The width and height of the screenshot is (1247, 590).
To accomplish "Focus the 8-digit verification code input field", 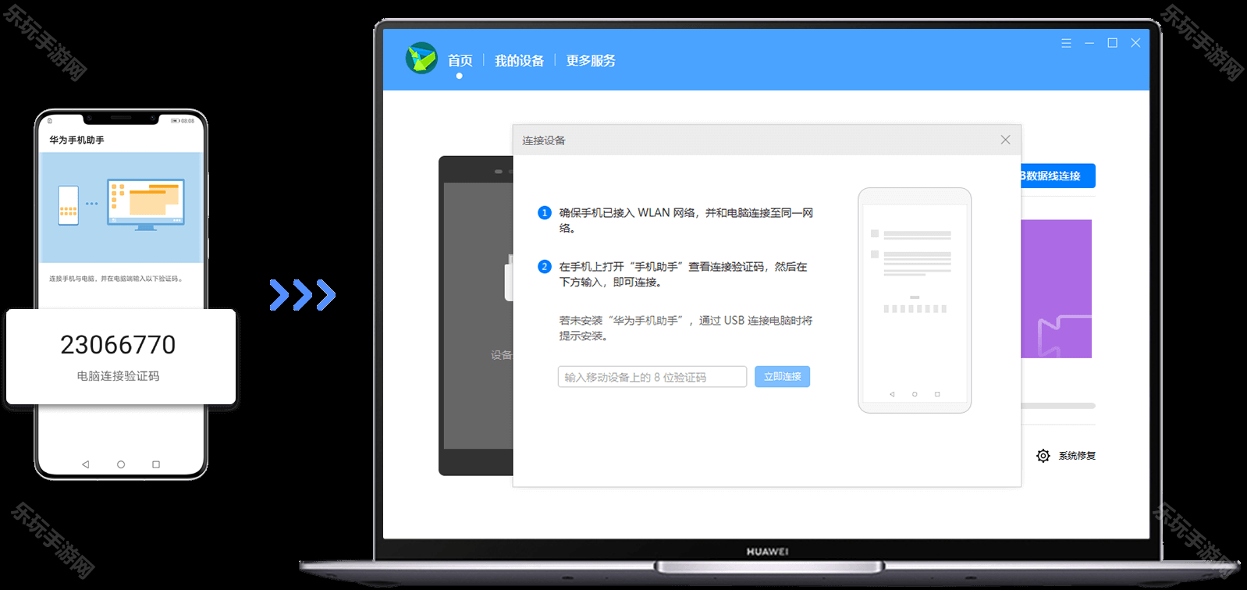I will (x=652, y=377).
